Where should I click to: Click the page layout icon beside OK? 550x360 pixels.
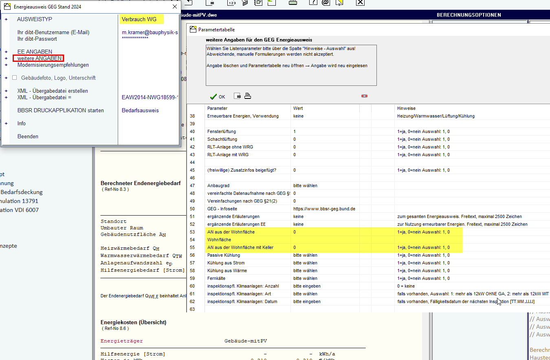238,96
